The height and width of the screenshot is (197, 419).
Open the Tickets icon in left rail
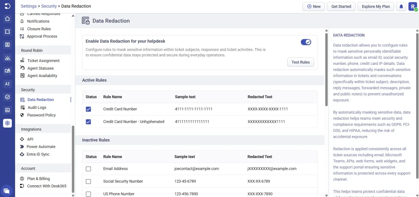[7, 32]
